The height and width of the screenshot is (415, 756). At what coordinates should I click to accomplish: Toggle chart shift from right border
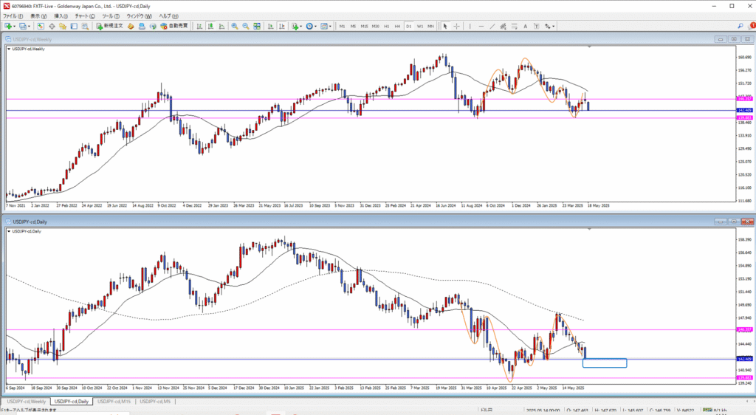[x=281, y=26]
